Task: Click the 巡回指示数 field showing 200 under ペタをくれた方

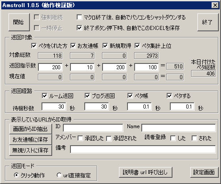Action: pyautogui.click(x=50, y=67)
